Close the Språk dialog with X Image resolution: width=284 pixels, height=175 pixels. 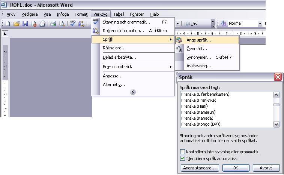tap(278, 77)
